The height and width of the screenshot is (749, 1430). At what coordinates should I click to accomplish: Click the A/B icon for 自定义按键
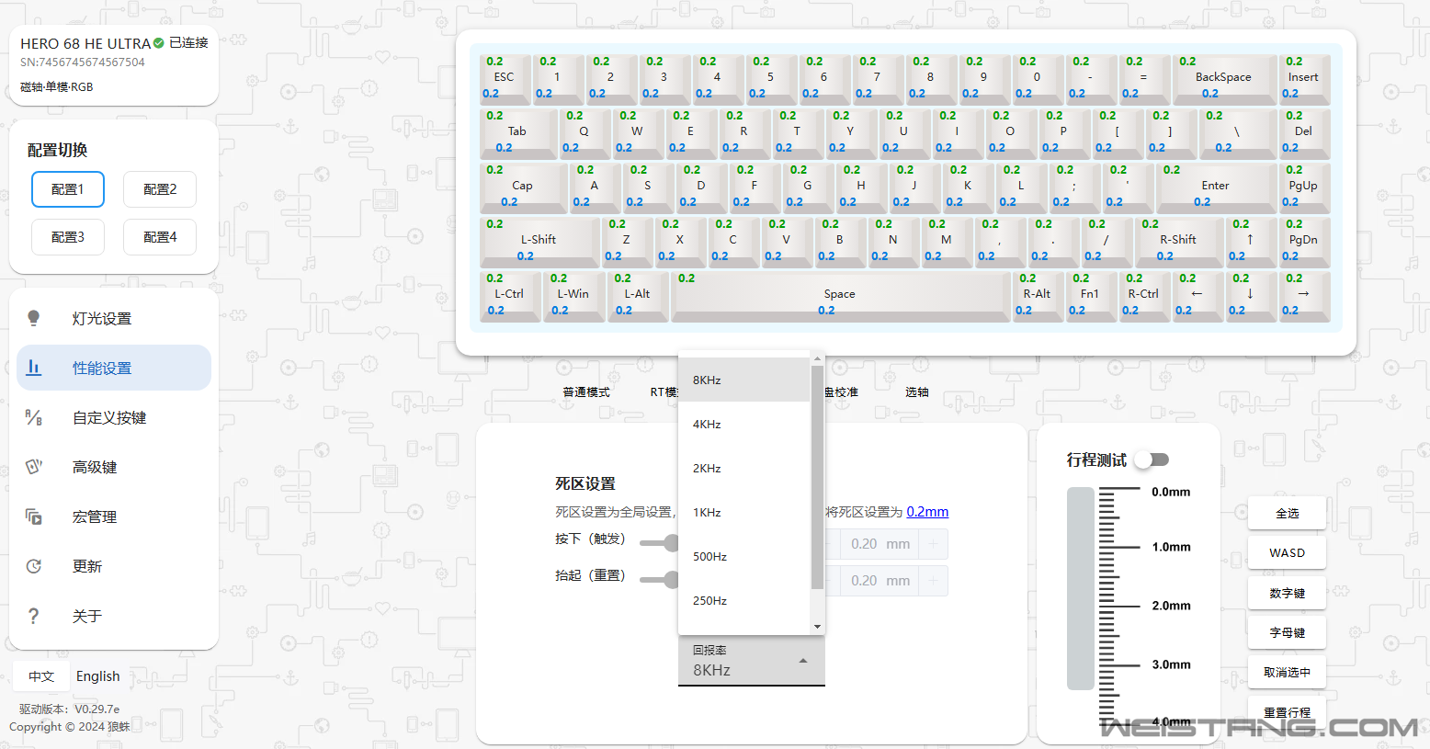[x=34, y=417]
